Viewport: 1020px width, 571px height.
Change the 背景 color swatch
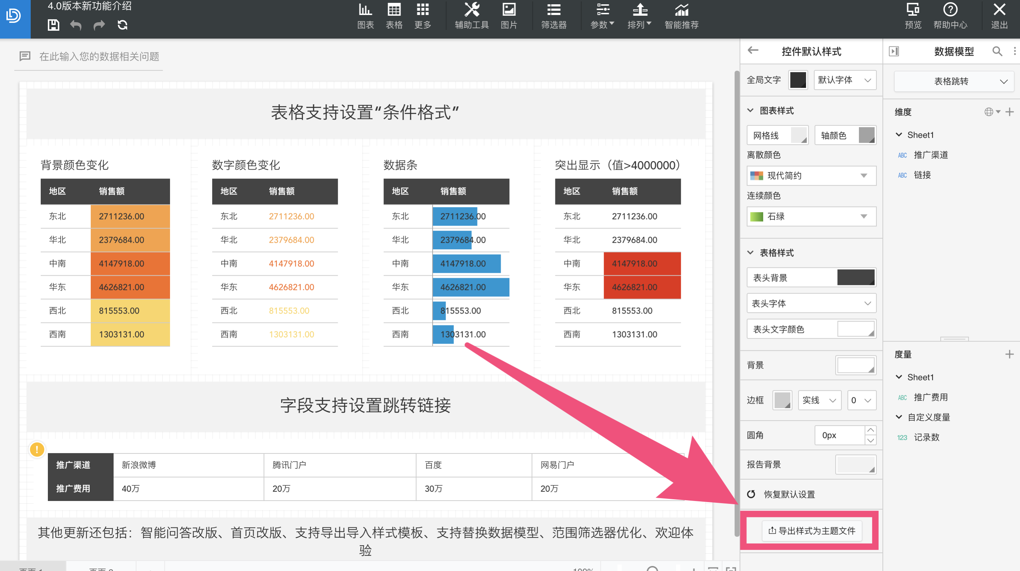point(855,365)
